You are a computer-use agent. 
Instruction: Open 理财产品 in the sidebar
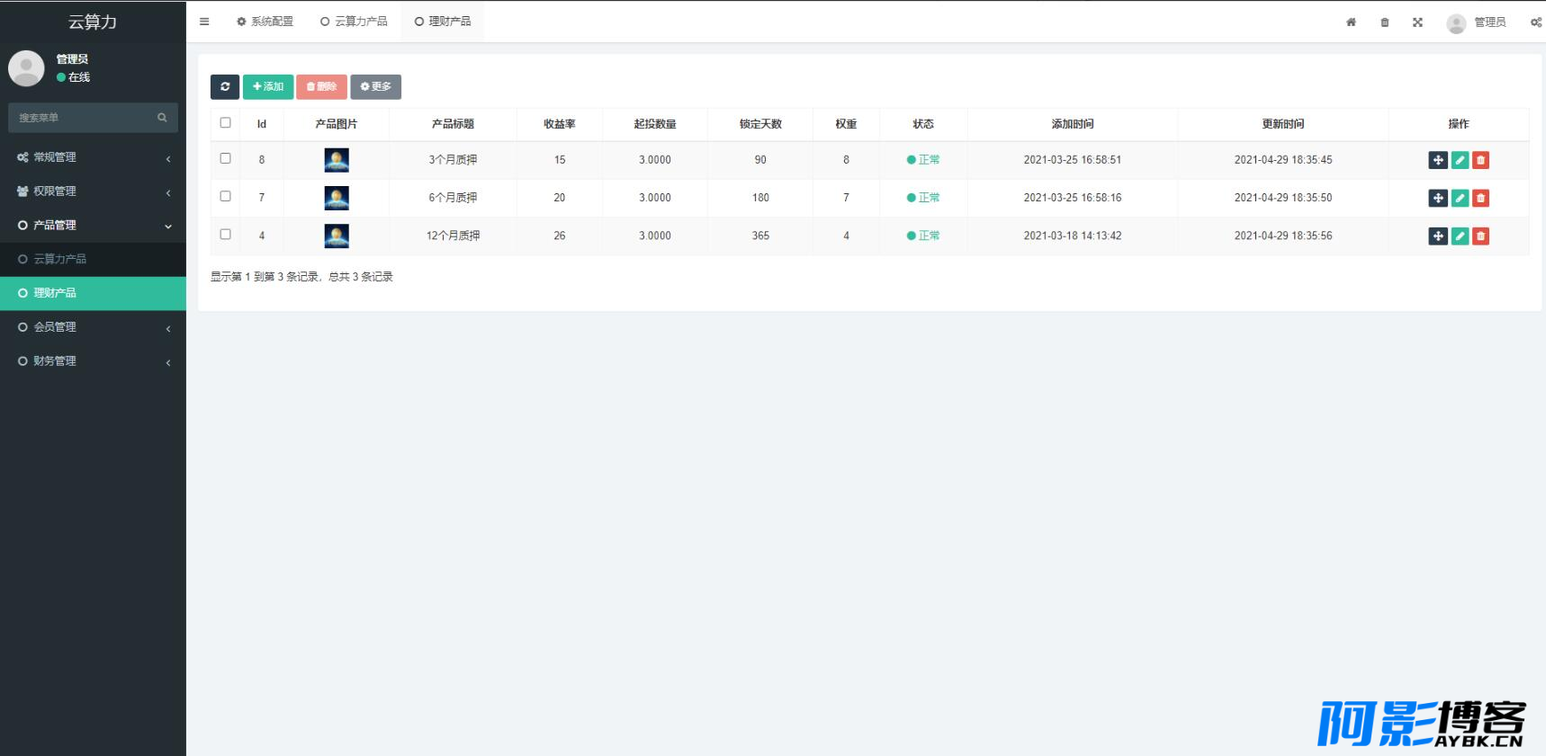click(x=93, y=293)
